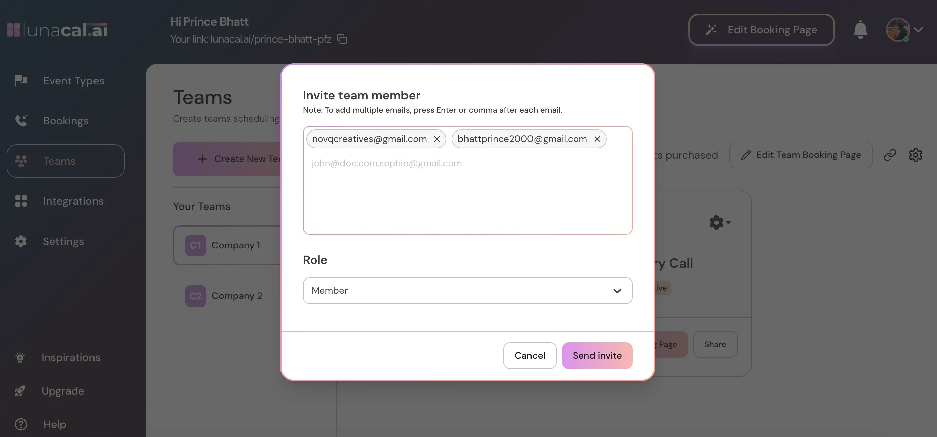Open team settings gear icon
Screen dimensions: 937x437
tap(915, 155)
